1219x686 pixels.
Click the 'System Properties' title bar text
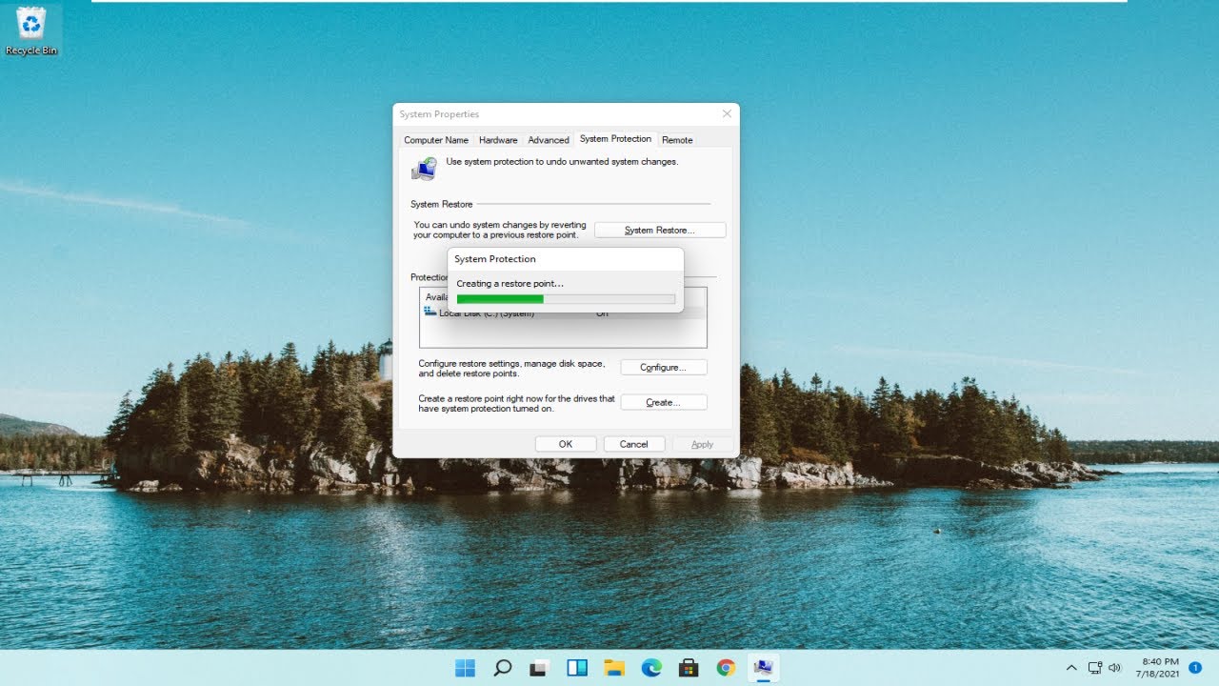pyautogui.click(x=439, y=114)
